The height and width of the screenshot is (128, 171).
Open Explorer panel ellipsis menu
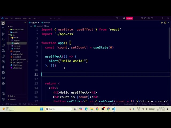tap(25, 22)
